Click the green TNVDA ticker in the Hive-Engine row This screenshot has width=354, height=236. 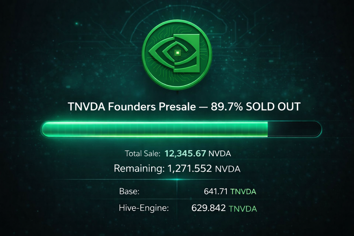[242, 208]
